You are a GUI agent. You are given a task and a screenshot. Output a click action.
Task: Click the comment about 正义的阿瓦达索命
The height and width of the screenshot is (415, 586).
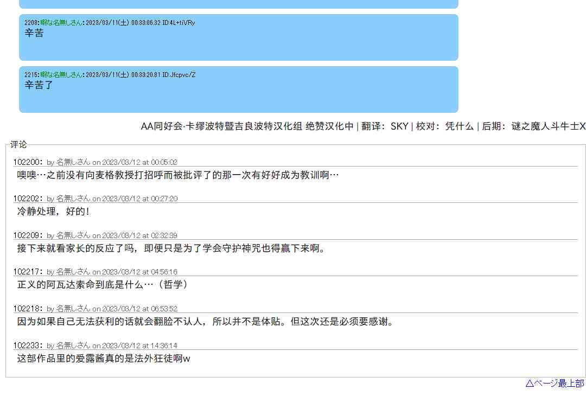click(x=103, y=285)
